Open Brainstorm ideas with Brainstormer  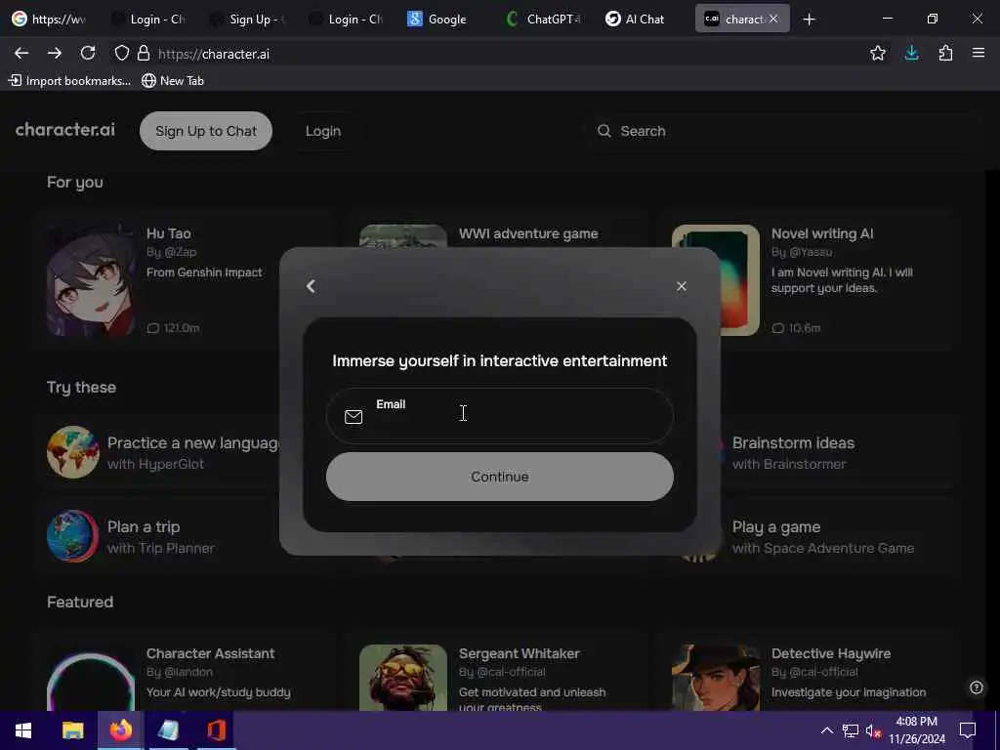pos(836,452)
